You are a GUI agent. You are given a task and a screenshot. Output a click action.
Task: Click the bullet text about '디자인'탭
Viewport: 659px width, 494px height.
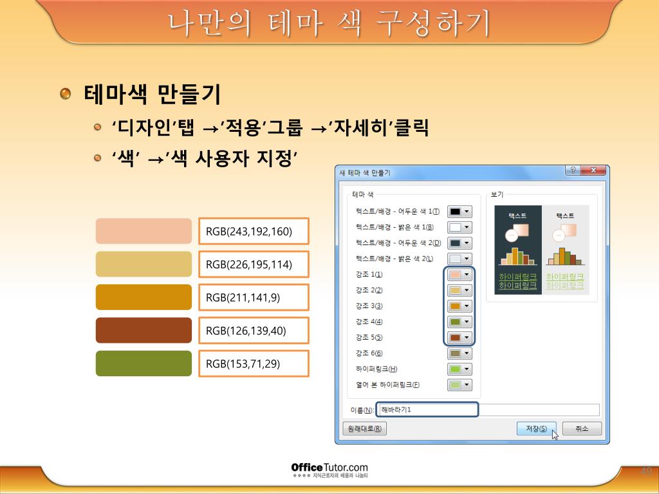[x=270, y=127]
